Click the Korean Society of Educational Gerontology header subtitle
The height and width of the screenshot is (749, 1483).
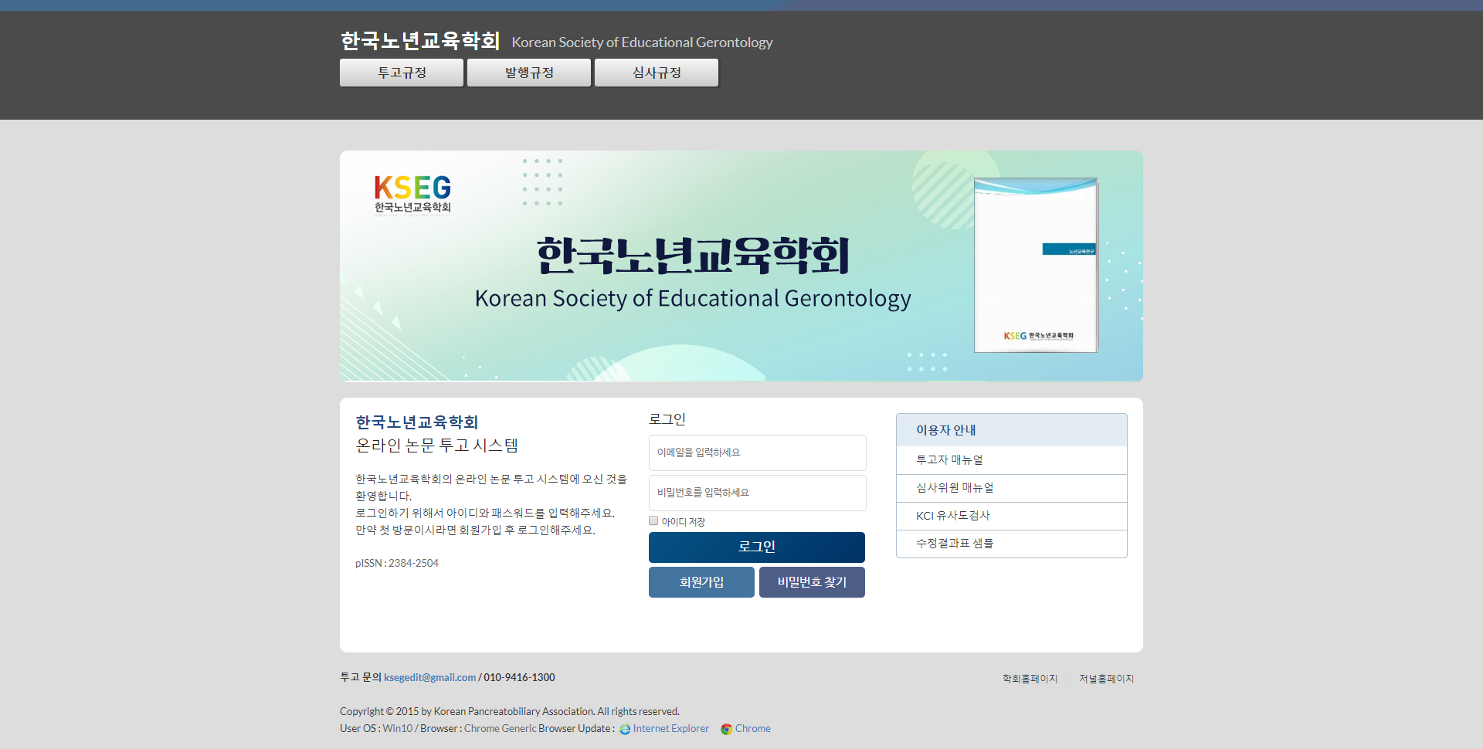642,42
